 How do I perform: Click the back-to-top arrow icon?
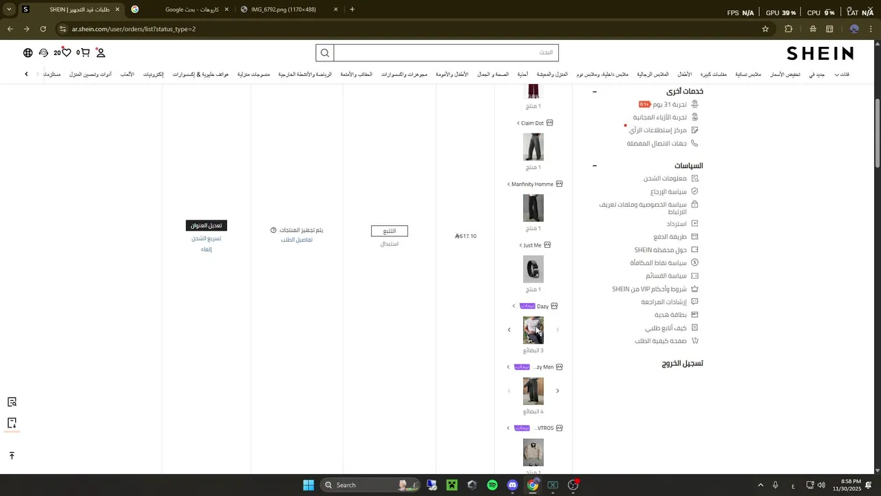tap(12, 456)
